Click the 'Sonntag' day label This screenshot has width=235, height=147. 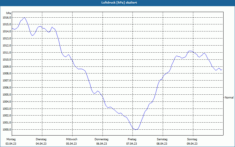point(192,139)
